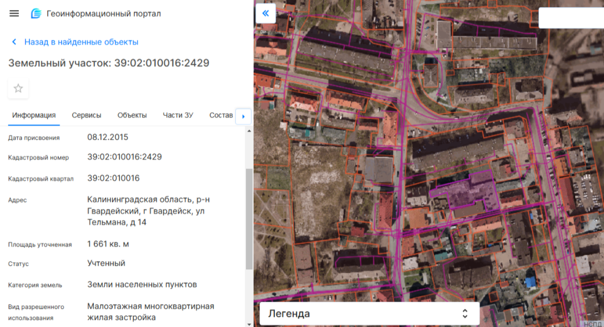This screenshot has width=604, height=327.
Task: Click the Легенда up-down expander arrows
Action: pyautogui.click(x=465, y=314)
